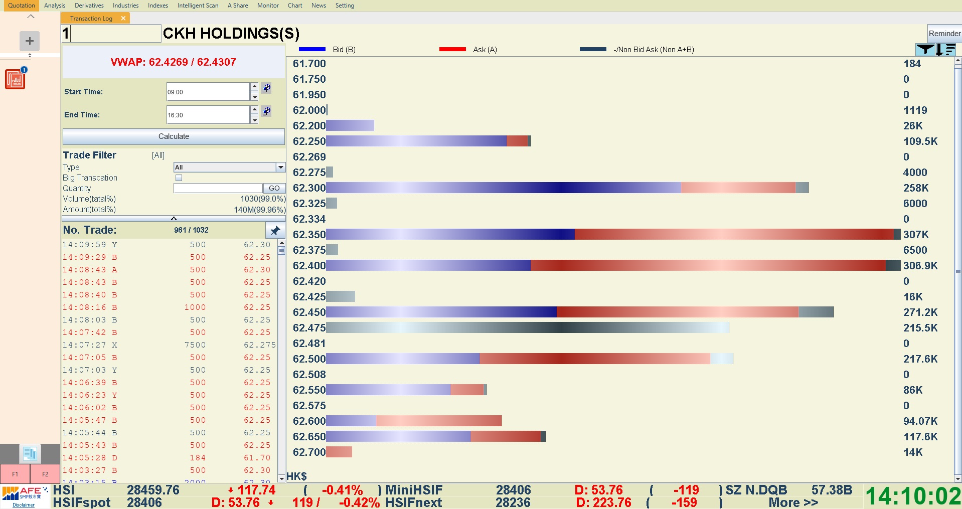
Task: Click the plus add-panel icon in sidebar
Action: tap(30, 41)
